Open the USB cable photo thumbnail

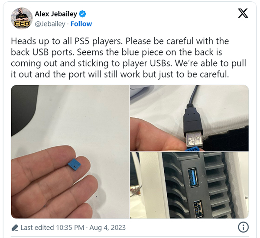tap(189, 118)
